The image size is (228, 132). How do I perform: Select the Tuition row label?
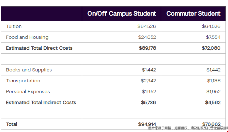point(14,26)
